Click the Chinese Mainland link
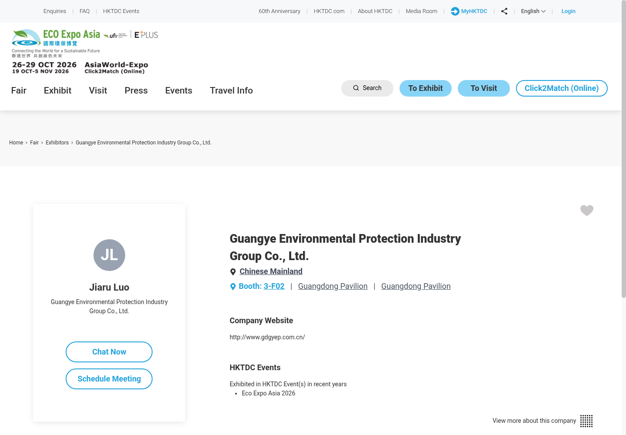This screenshot has width=626, height=435. coord(271,271)
